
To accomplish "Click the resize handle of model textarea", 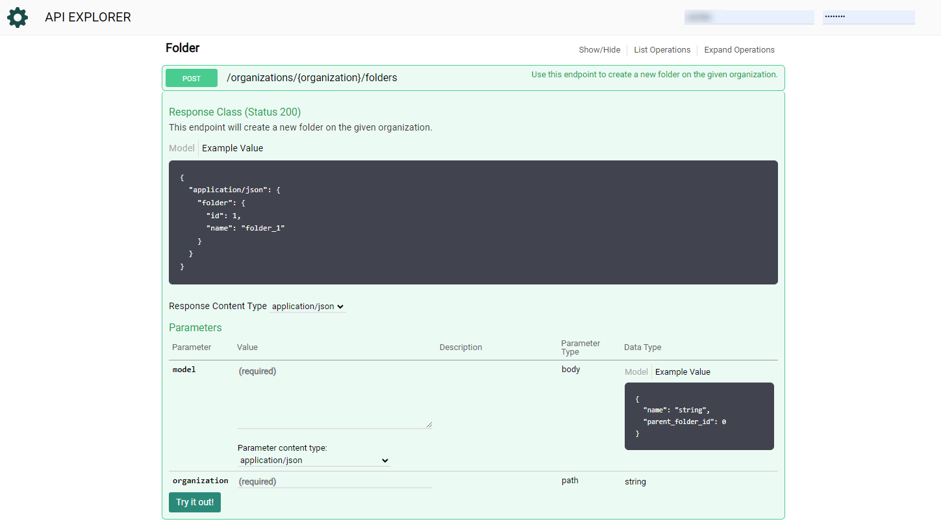I will pyautogui.click(x=429, y=425).
